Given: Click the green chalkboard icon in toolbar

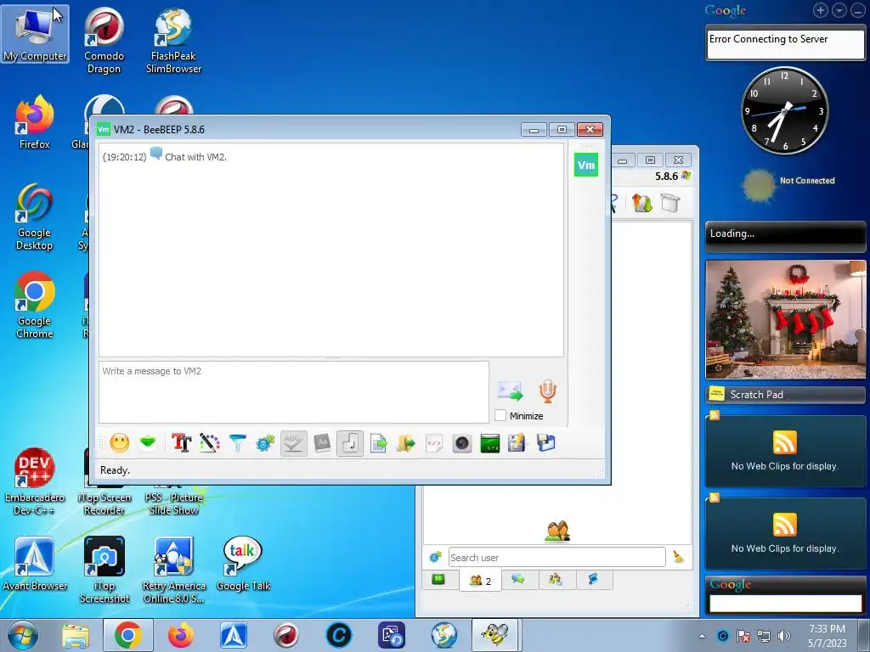Looking at the screenshot, I should (489, 443).
